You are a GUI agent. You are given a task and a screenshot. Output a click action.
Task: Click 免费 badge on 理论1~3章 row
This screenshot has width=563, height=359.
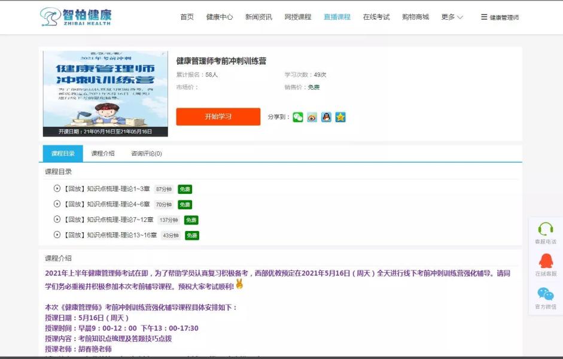(185, 189)
